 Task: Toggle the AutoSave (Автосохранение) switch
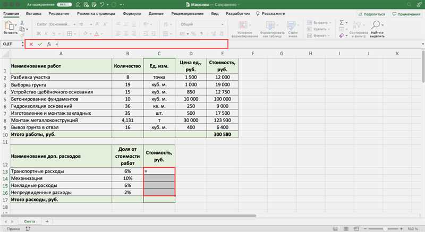coord(64,5)
